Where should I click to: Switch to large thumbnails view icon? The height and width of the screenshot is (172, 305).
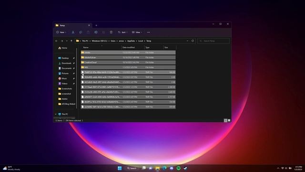[x=229, y=120]
